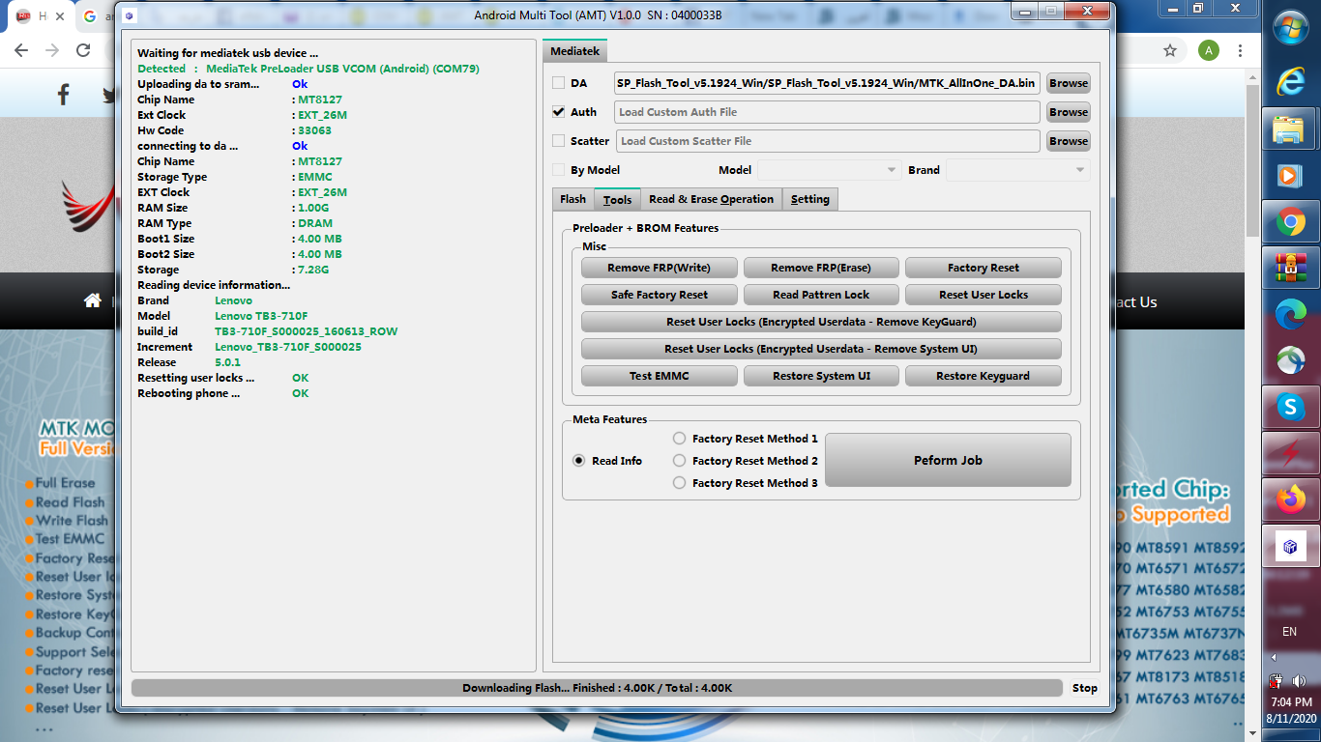Image resolution: width=1321 pixels, height=742 pixels.
Task: Click the Home icon in the website navbar
Action: coord(93,300)
